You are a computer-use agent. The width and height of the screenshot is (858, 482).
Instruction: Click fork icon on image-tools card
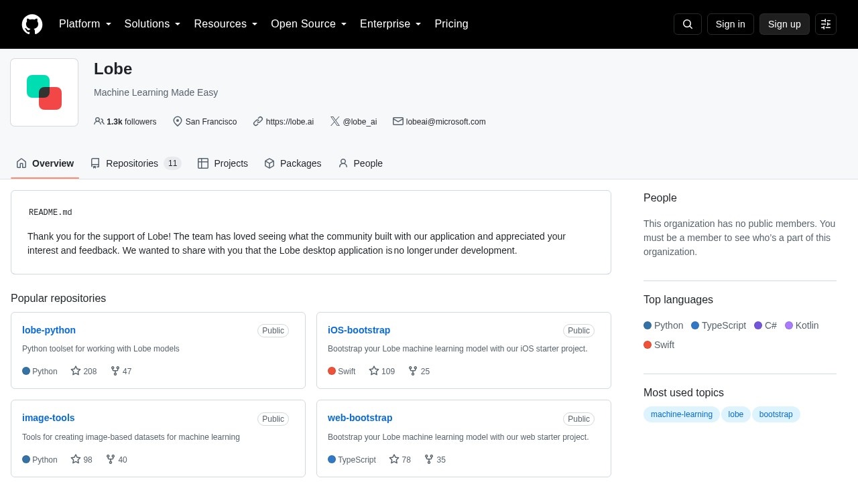tap(111, 459)
